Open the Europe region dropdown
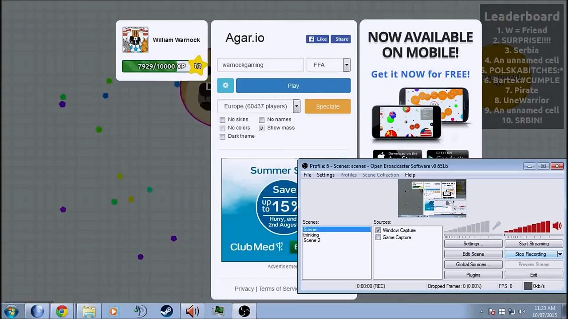568x319 pixels. pos(259,106)
